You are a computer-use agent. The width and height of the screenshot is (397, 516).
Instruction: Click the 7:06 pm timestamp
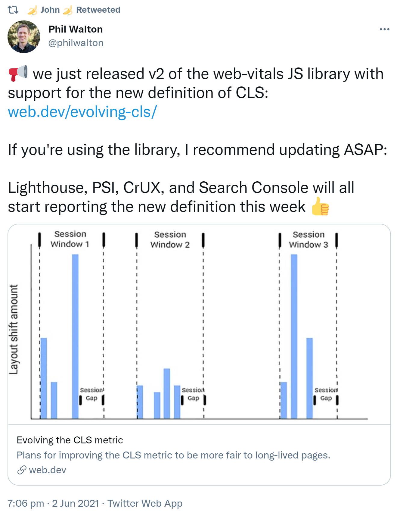tap(26, 503)
